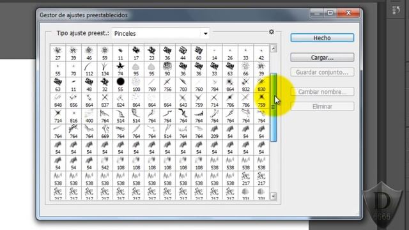409x230 pixels.
Task: Select the faint round brush labeled 100
Action: (136, 85)
